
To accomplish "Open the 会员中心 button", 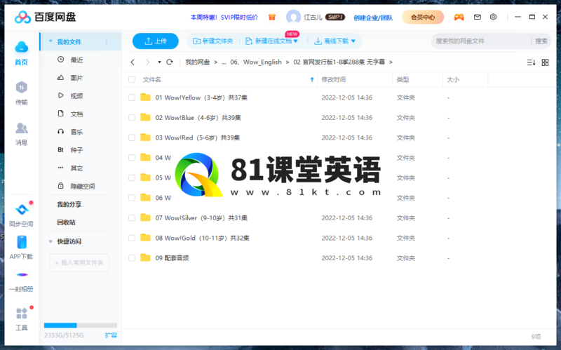I will [423, 17].
